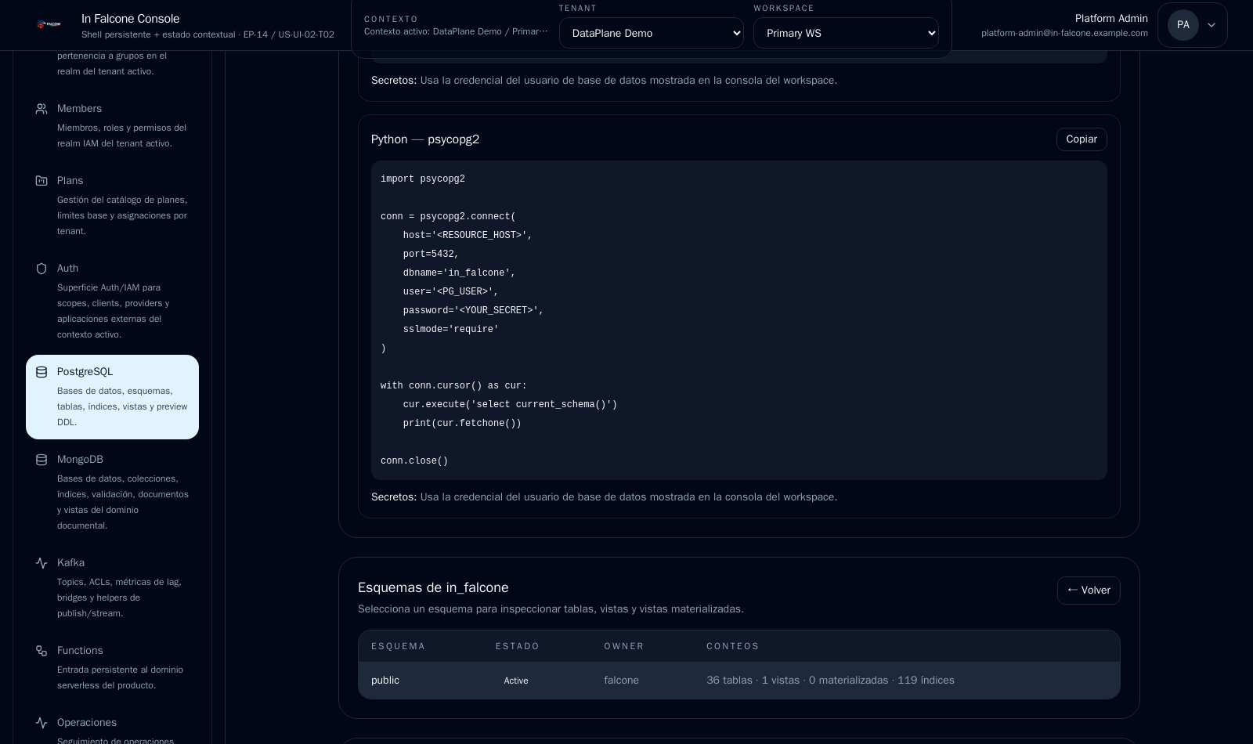Click the OWNER column header
The height and width of the screenshot is (744, 1253).
[x=624, y=646]
